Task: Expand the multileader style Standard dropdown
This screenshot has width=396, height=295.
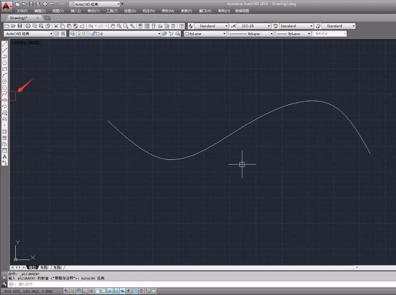Action: [x=353, y=26]
